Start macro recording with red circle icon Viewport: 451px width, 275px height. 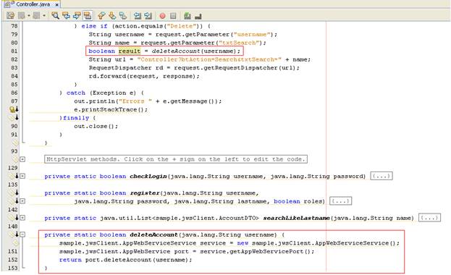[x=162, y=16]
